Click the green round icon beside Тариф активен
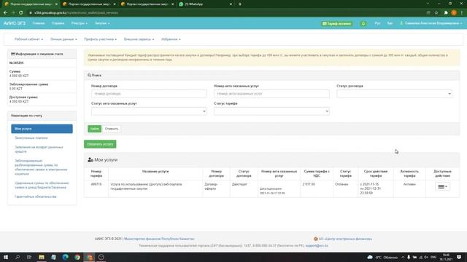The image size is (467, 262). (x=363, y=23)
